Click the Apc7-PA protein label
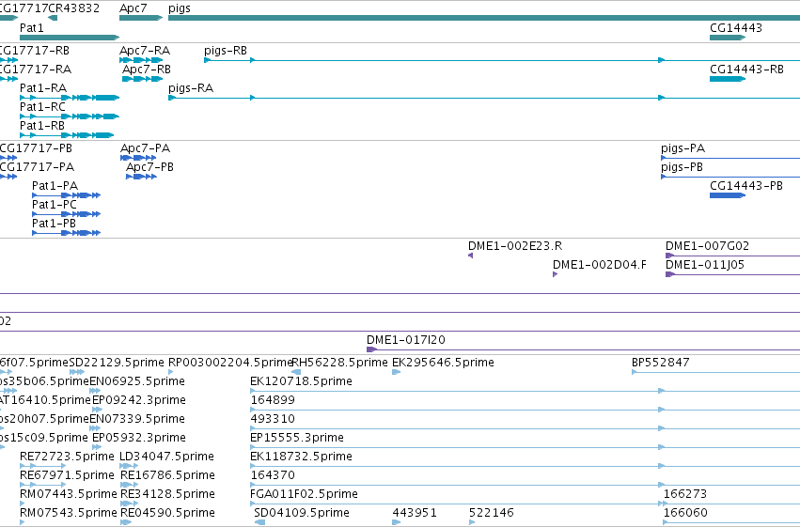800x527 pixels. (x=145, y=148)
